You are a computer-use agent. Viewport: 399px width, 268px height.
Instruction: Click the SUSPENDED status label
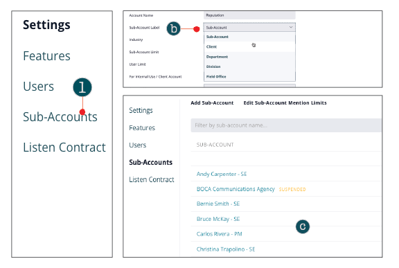(x=292, y=190)
